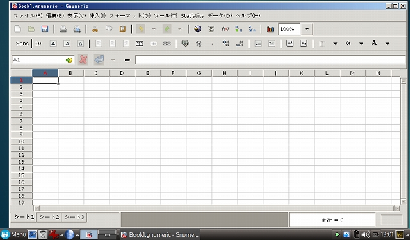The image size is (410, 240).
Task: Switch to the シート2 sheet tab
Action: pos(49,217)
